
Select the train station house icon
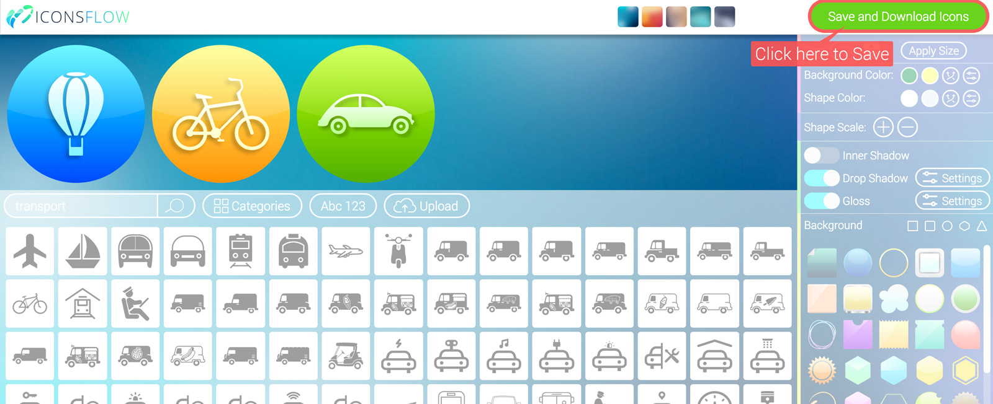[83, 304]
